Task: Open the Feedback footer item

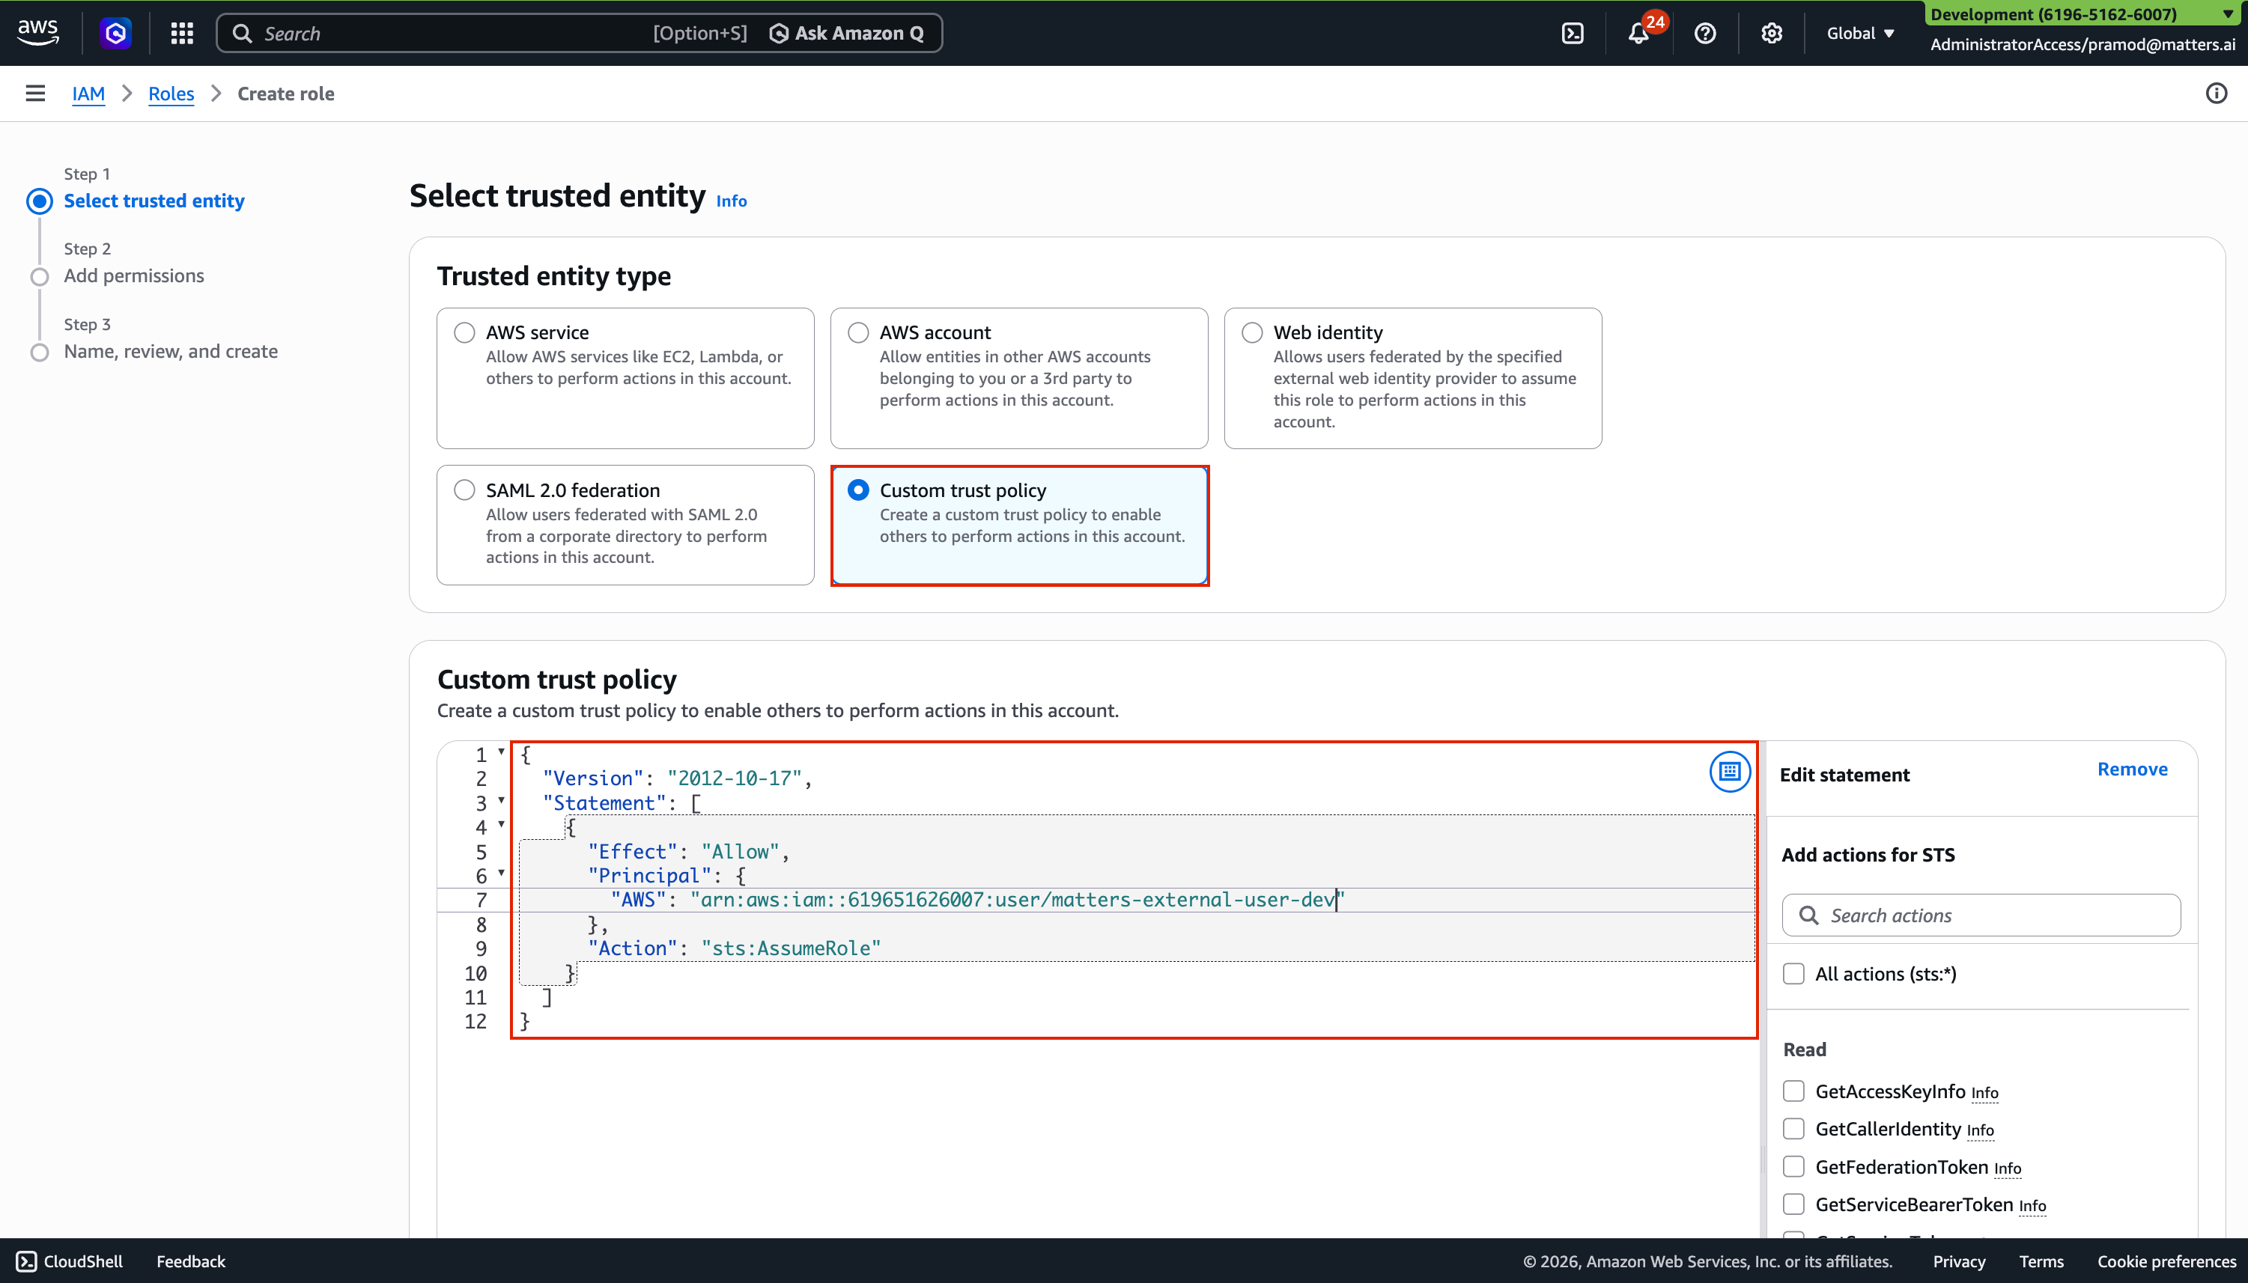Action: point(190,1261)
